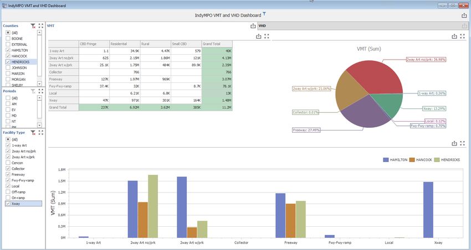Export the VMT tab group
471x250 pixels.
click(x=253, y=26)
